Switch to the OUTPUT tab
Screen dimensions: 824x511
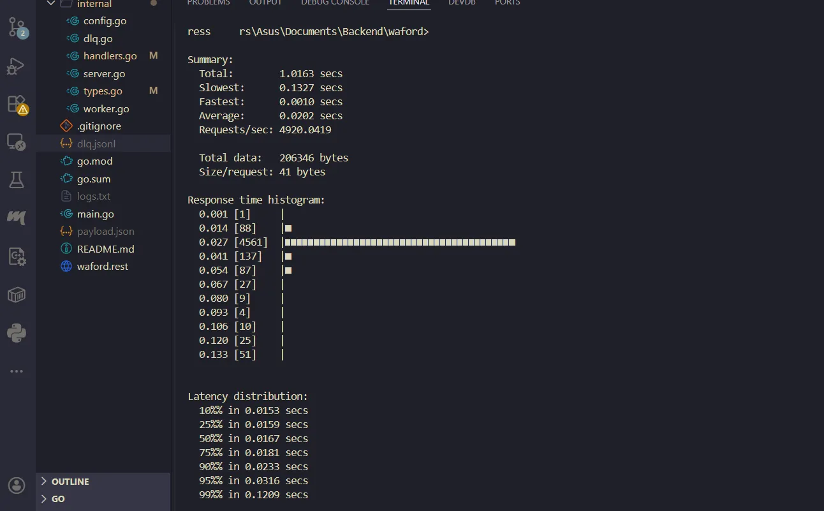[x=265, y=3]
